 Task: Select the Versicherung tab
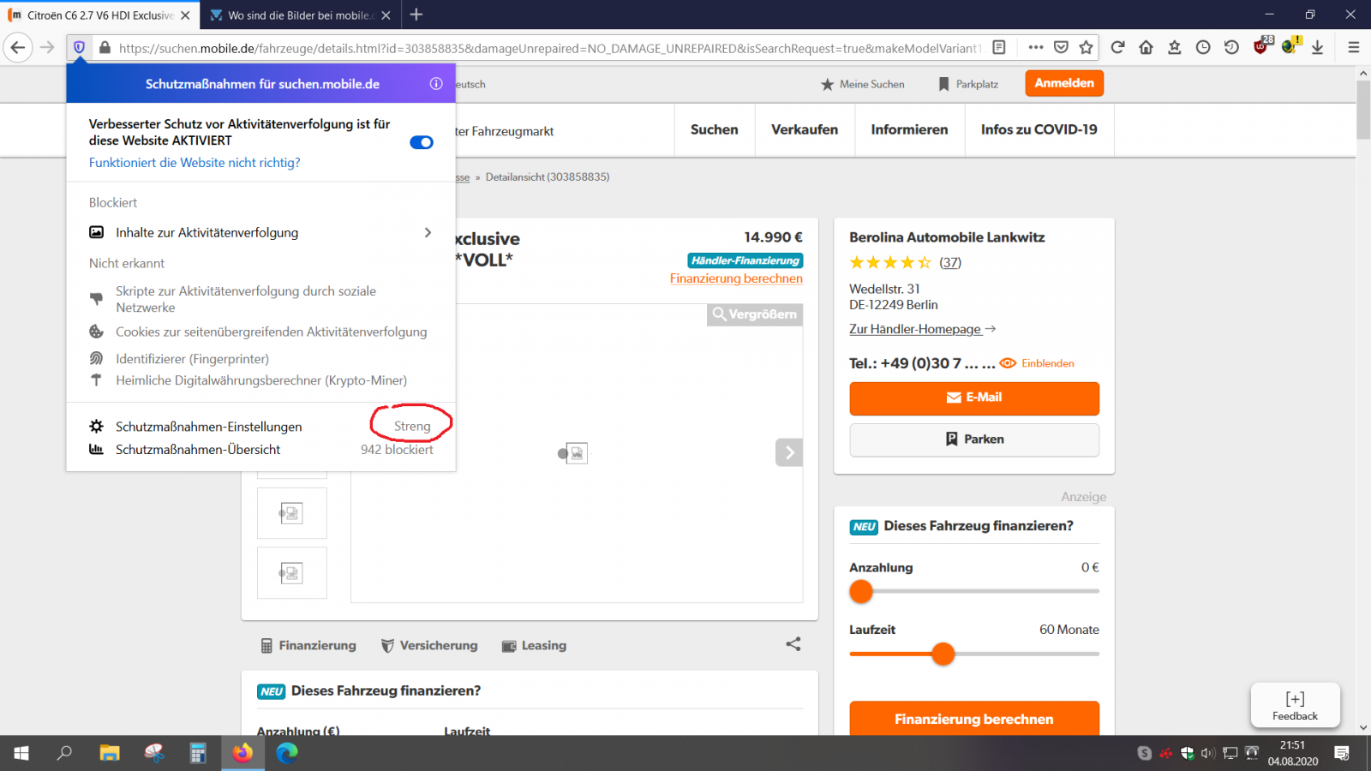coord(429,645)
